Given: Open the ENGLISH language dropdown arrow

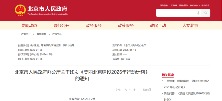Looking at the screenshot, I should (x=200, y=6).
